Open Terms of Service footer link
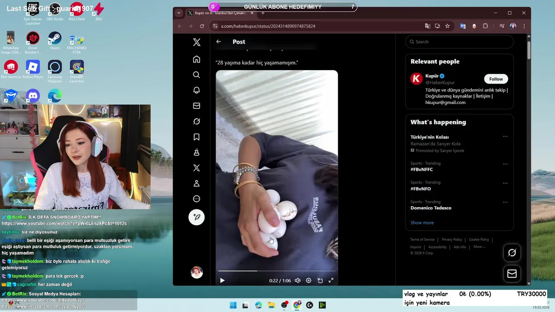Viewport: 555px width, 312px height. point(422,240)
